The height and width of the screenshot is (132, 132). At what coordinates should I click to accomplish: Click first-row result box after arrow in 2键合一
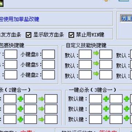[x=51, y=99]
